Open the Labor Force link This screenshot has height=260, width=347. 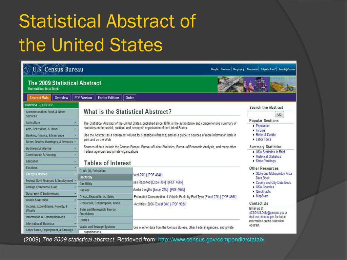click(263, 139)
